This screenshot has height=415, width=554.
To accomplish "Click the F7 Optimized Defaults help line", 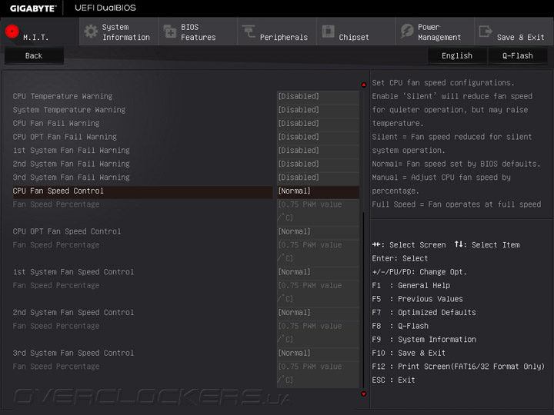I will [424, 313].
